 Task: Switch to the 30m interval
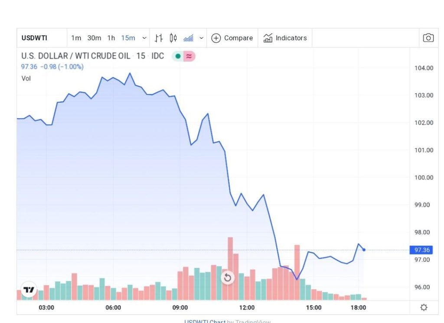pos(94,38)
